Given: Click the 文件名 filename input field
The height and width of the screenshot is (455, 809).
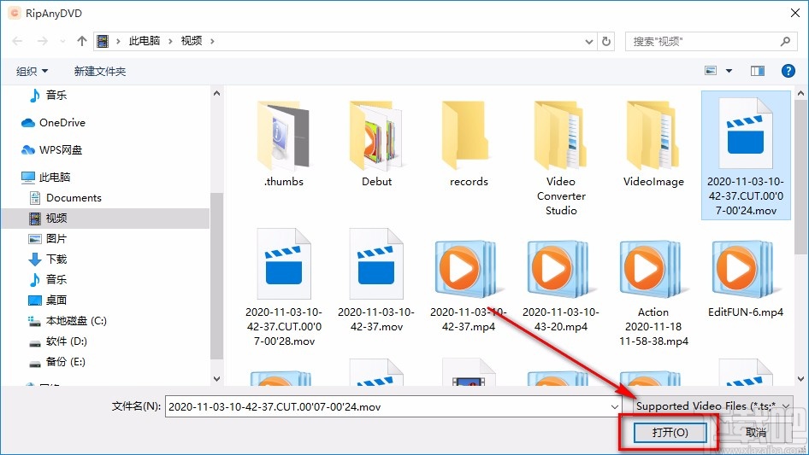Looking at the screenshot, I should (387, 406).
